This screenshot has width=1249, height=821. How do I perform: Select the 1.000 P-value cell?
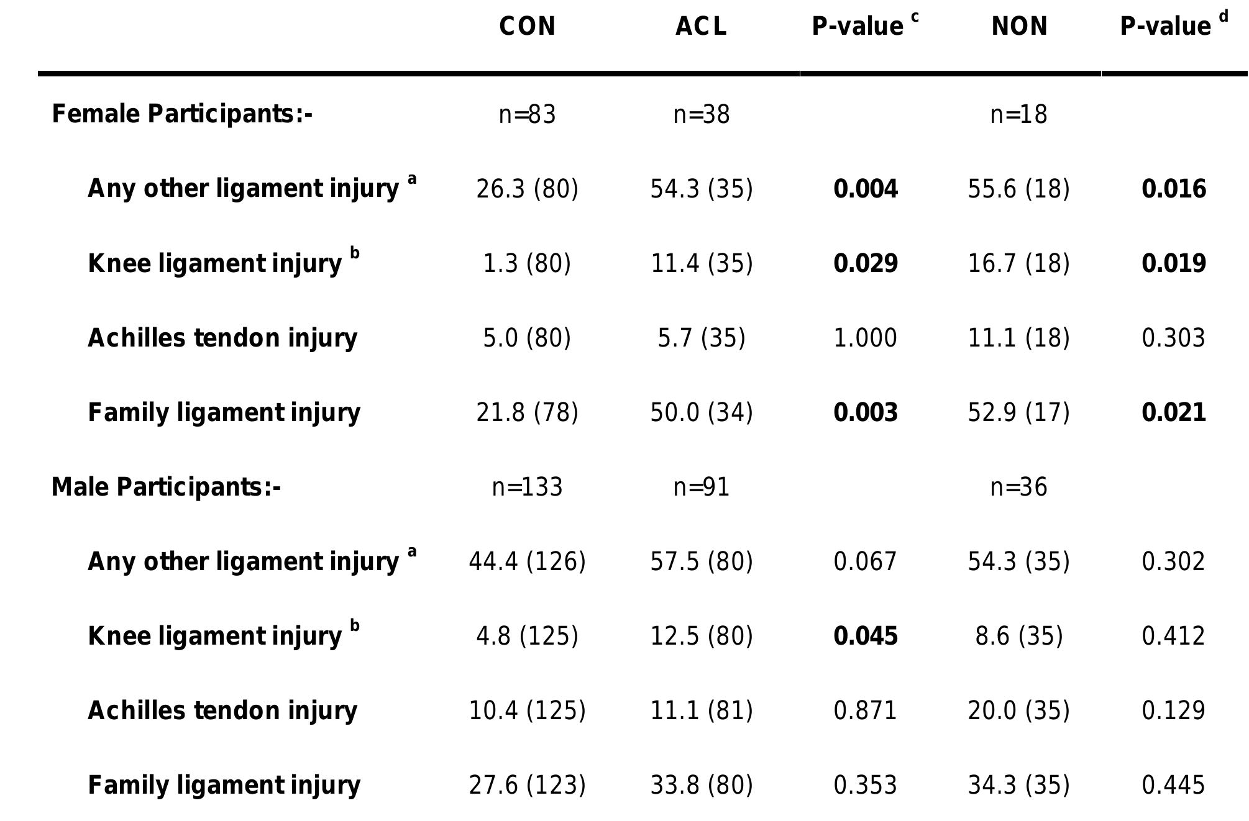(865, 338)
